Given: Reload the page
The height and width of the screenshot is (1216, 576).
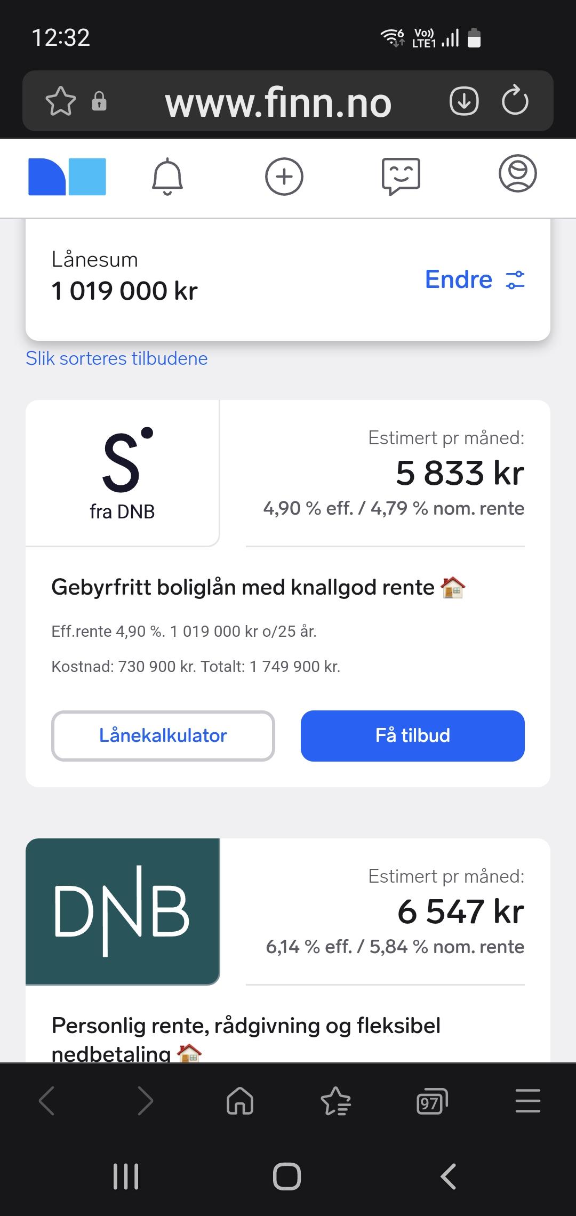Looking at the screenshot, I should (x=515, y=101).
